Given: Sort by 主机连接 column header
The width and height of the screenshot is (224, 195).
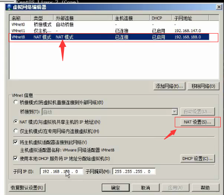Looking at the screenshot, I should coord(131,18).
